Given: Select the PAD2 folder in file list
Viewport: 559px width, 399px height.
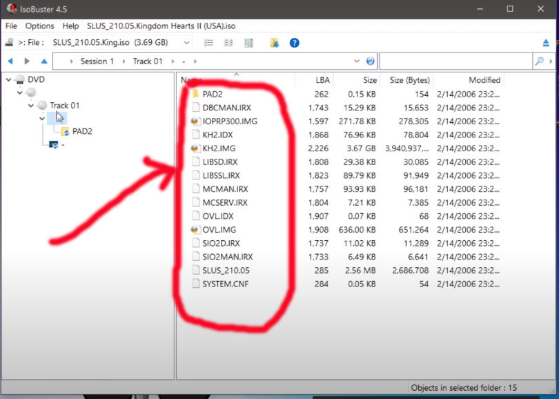Looking at the screenshot, I should point(212,94).
